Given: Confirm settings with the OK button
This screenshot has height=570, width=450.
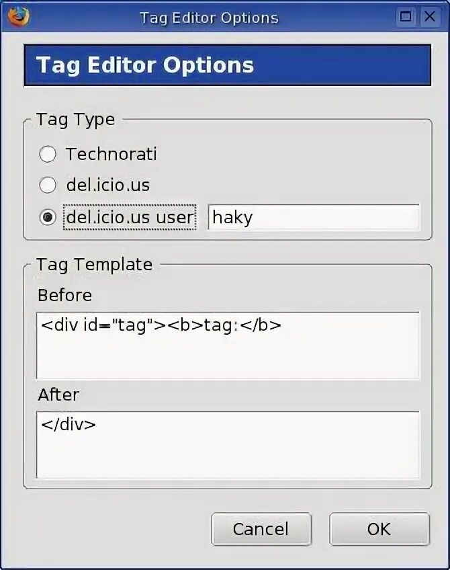Looking at the screenshot, I should point(379,529).
